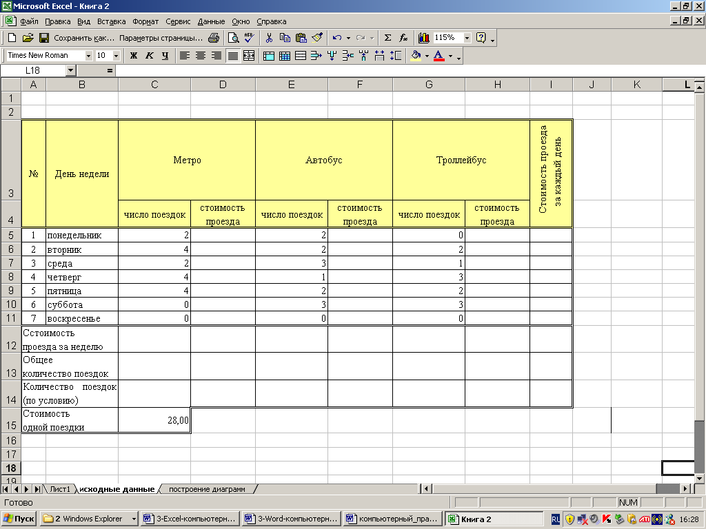The height and width of the screenshot is (529, 706).
Task: Open the Times New Roman font dropdown
Action: coord(88,56)
